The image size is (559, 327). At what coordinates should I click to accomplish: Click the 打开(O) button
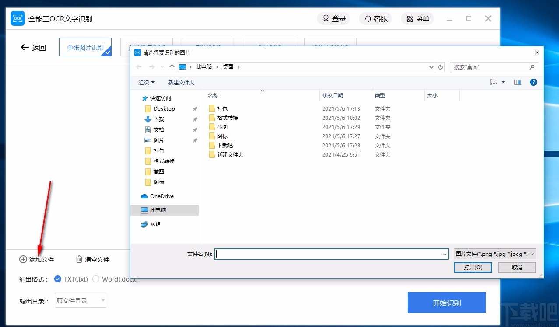pyautogui.click(x=473, y=267)
